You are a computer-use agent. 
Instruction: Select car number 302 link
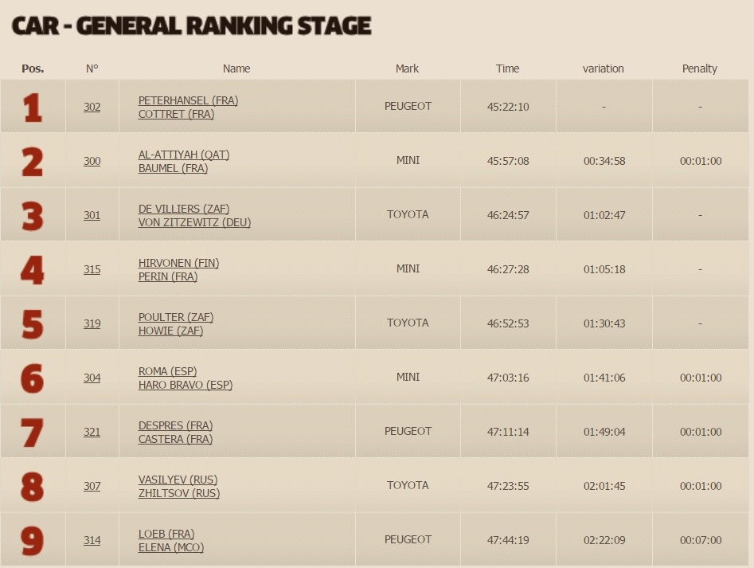(x=92, y=107)
